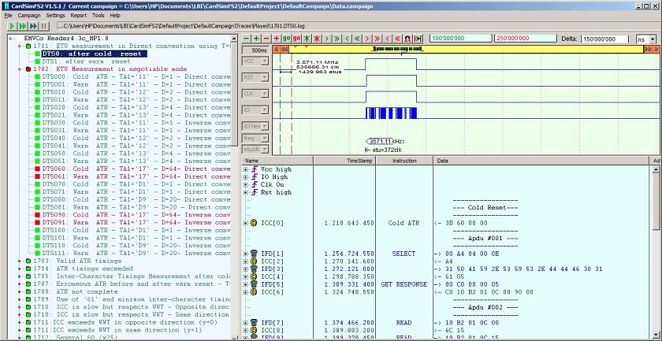Open the VCC signal dropdown

(x=264, y=61)
